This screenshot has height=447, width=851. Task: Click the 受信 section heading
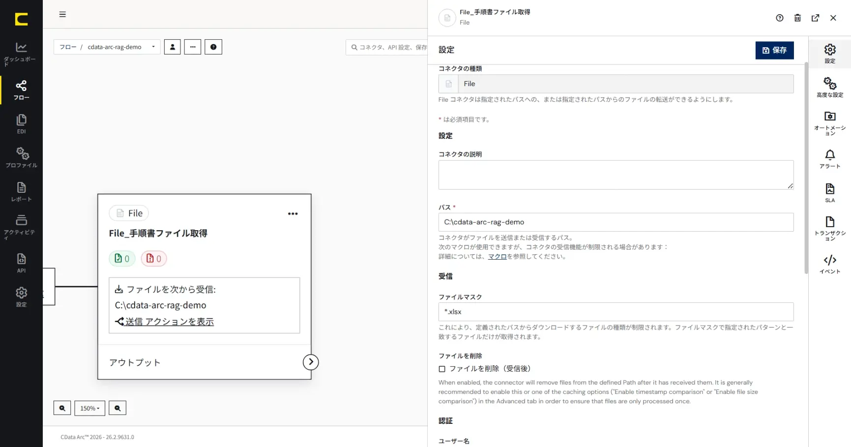pos(445,276)
